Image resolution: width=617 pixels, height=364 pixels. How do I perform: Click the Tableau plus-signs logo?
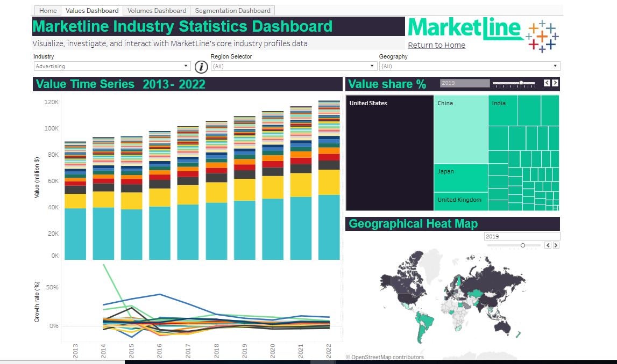point(542,37)
